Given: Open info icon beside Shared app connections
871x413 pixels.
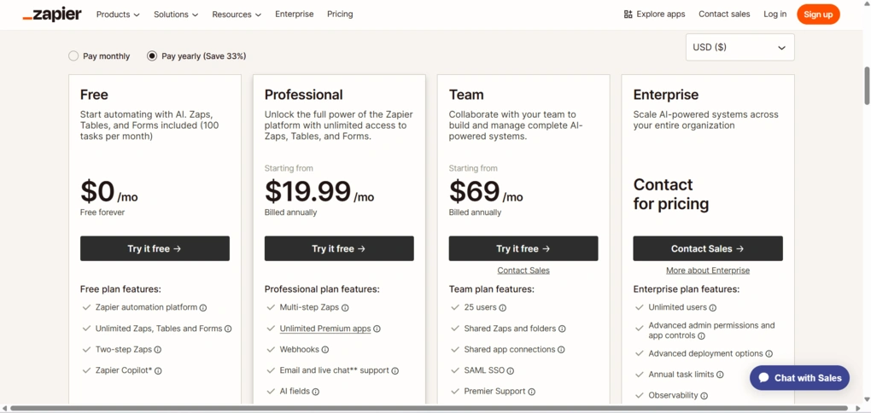Looking at the screenshot, I should 561,350.
